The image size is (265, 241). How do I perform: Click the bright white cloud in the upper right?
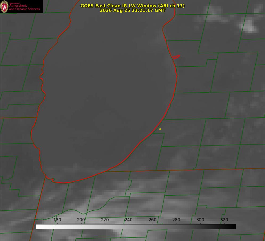coord(248,26)
